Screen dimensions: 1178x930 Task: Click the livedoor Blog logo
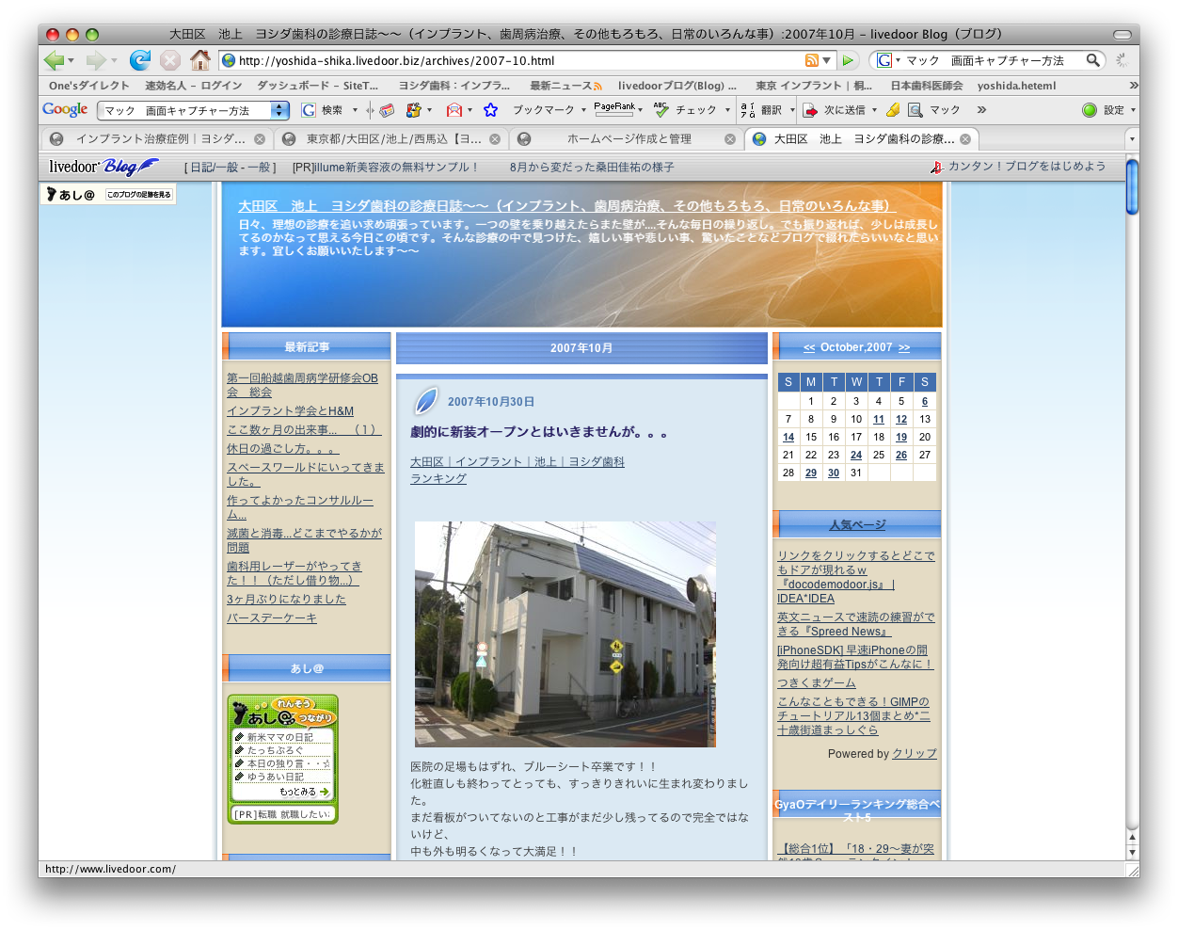[x=103, y=167]
